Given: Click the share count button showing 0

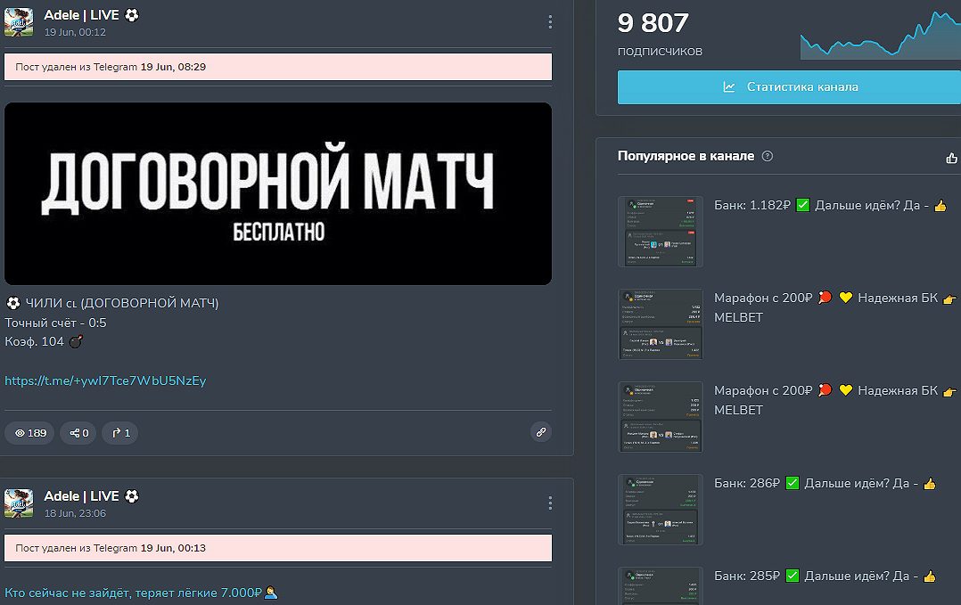Looking at the screenshot, I should (78, 433).
